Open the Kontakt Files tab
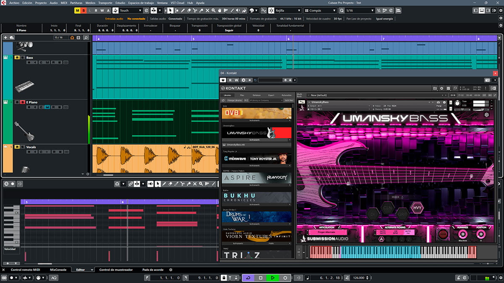 [242, 96]
